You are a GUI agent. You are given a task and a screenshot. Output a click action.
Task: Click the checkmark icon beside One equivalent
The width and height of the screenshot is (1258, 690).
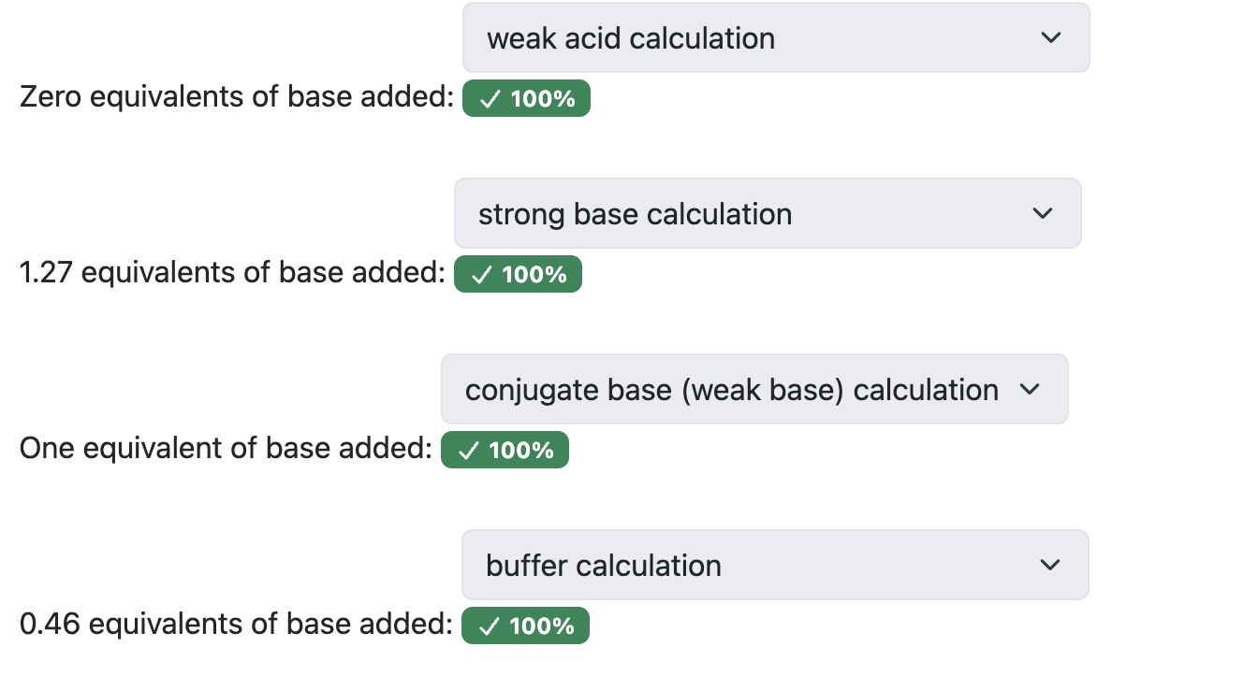click(x=468, y=451)
